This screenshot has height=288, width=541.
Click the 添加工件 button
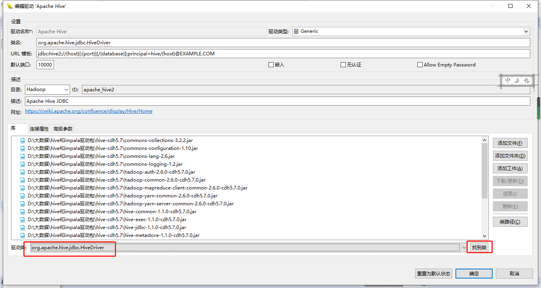pos(510,169)
